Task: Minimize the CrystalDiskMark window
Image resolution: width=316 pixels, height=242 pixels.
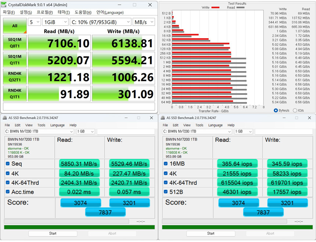Action: pos(119,5)
